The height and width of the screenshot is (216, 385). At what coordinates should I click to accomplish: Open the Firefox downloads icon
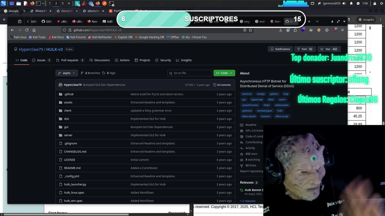(x=281, y=30)
